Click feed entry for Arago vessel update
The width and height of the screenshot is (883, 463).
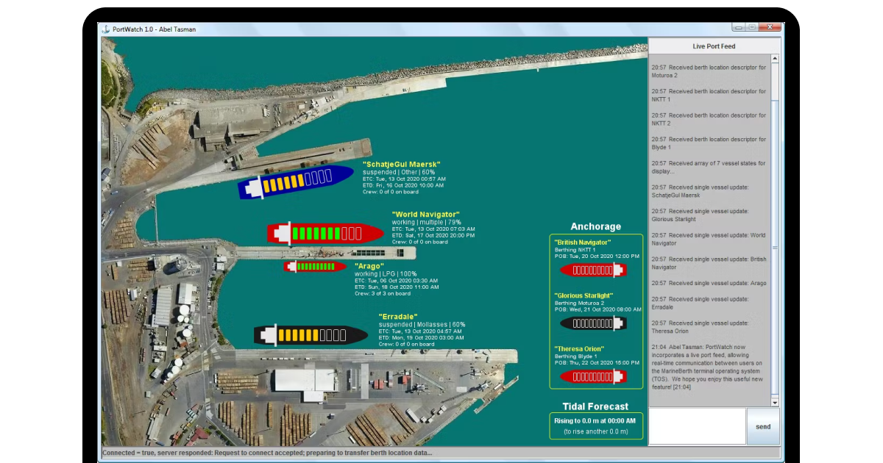tap(709, 283)
